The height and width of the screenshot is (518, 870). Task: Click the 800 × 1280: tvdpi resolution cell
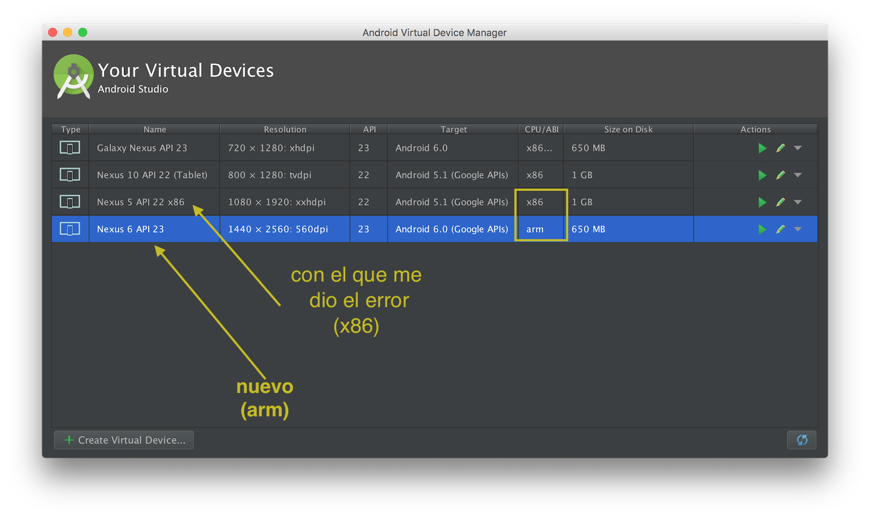[285, 175]
